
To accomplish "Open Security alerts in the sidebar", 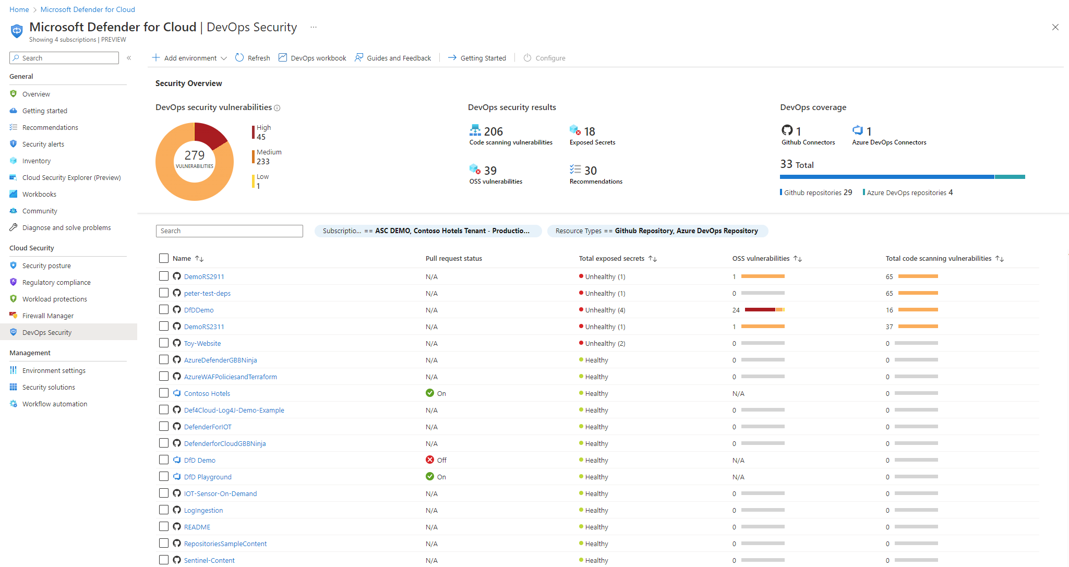I will 43,144.
